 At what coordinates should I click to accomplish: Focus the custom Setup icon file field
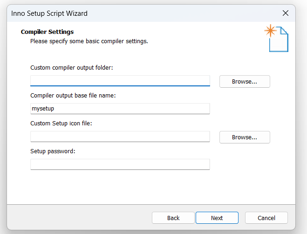(x=120, y=136)
